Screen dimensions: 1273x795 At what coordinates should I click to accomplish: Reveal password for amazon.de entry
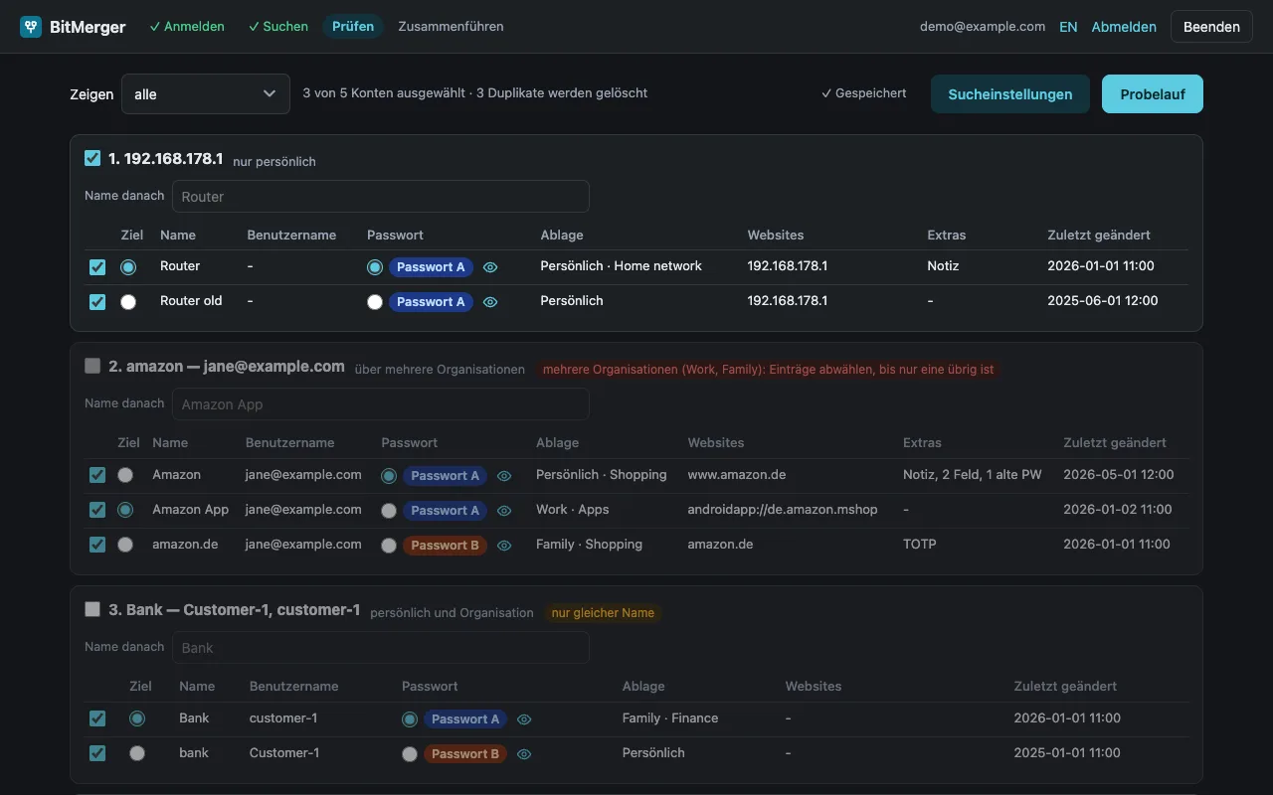click(504, 546)
